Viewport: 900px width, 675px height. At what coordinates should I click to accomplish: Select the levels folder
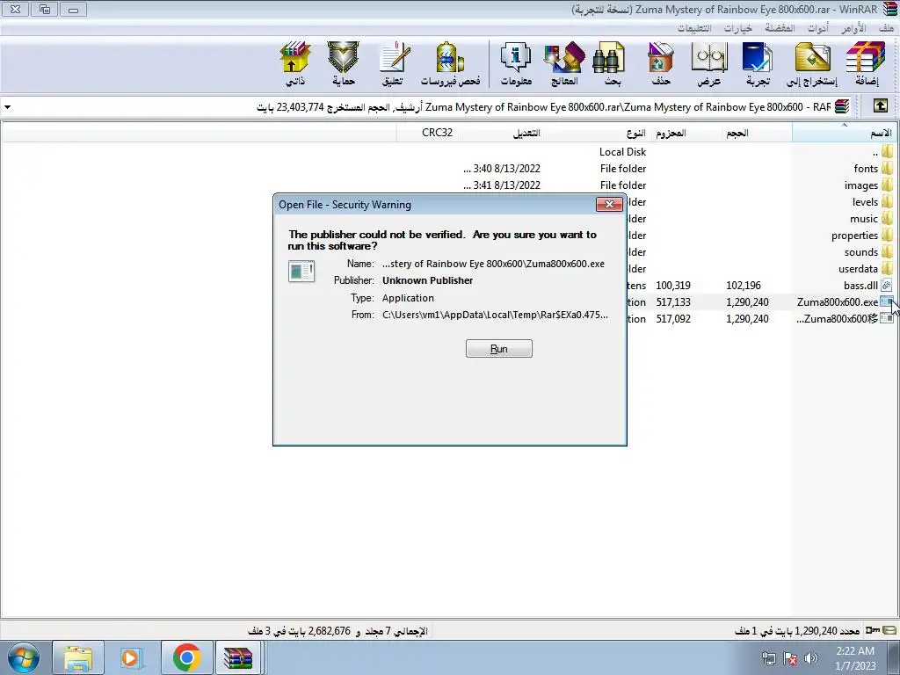pos(872,201)
